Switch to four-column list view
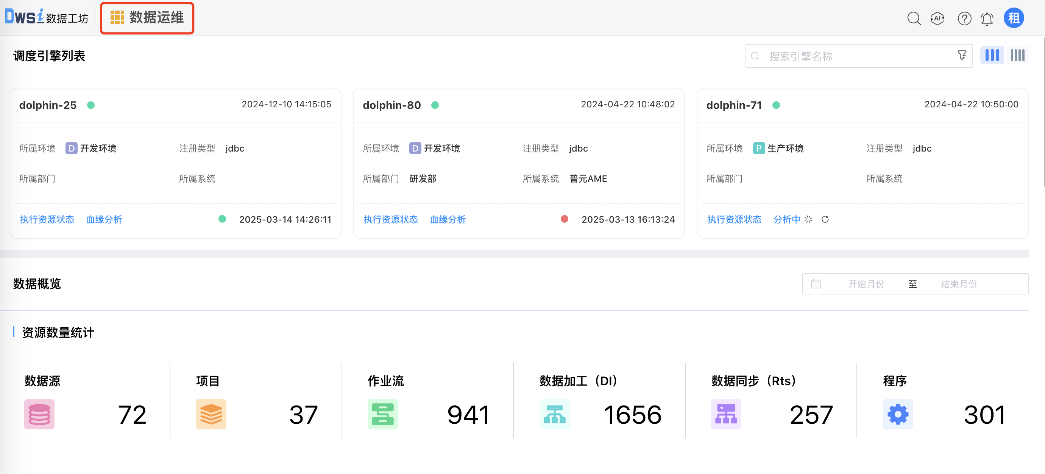The width and height of the screenshot is (1045, 474). tap(1017, 55)
